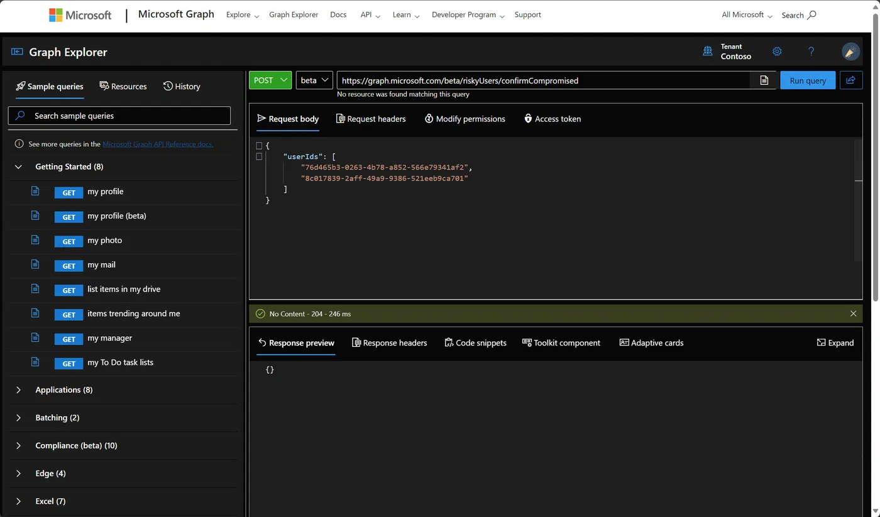Image resolution: width=880 pixels, height=517 pixels.
Task: Click the Search sample queries field
Action: click(119, 116)
